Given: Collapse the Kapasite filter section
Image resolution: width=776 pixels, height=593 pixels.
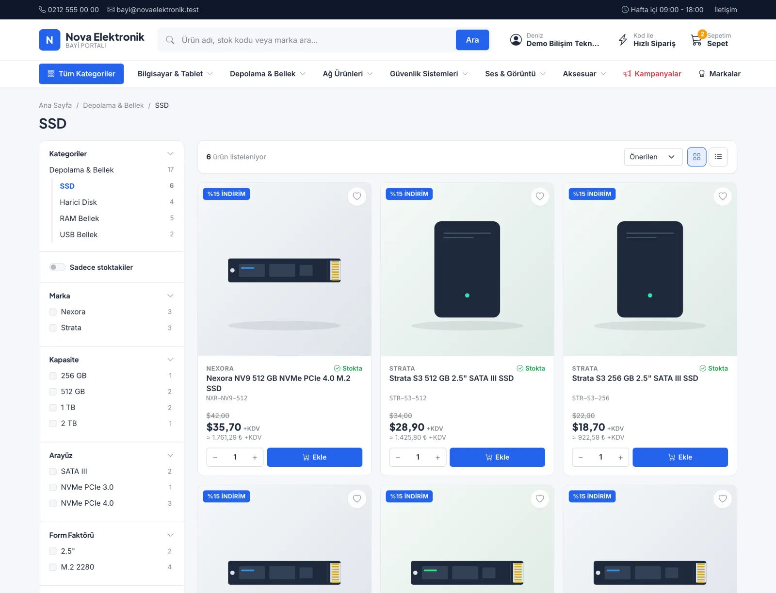Looking at the screenshot, I should [x=170, y=360].
